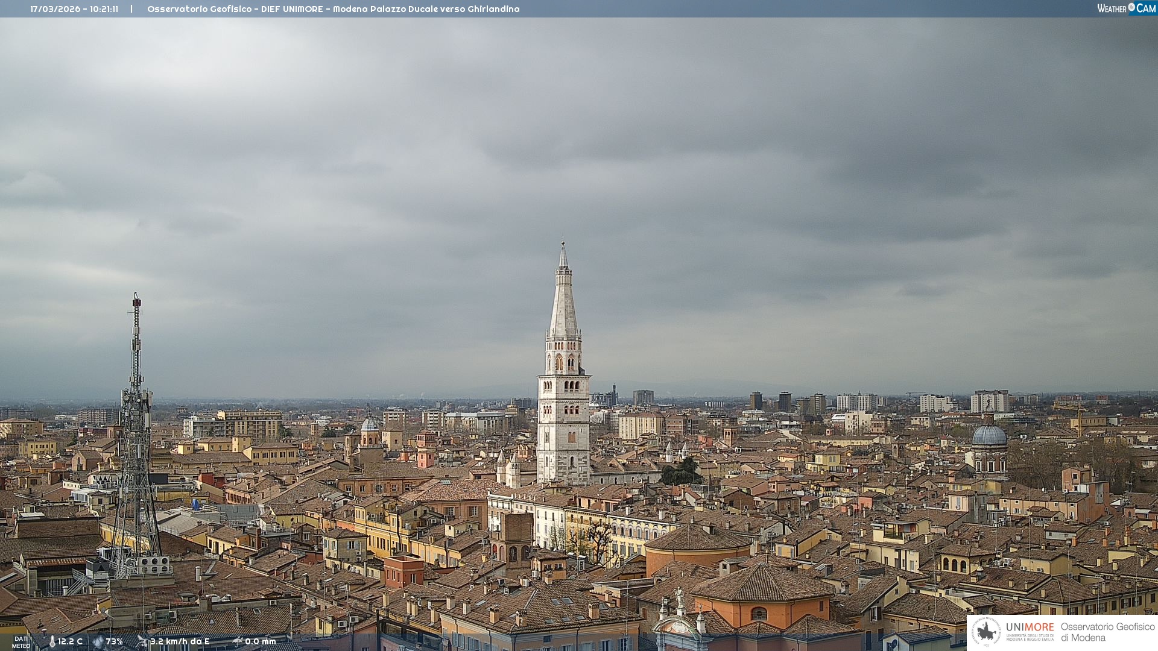Click the thermometer temperature icon
Image resolution: width=1158 pixels, height=651 pixels.
pos(52,642)
